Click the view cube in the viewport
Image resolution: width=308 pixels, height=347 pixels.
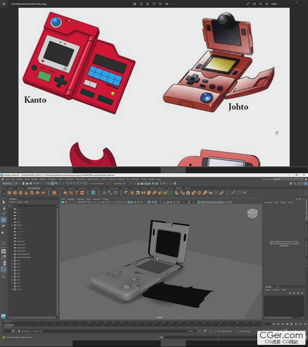pos(252,214)
